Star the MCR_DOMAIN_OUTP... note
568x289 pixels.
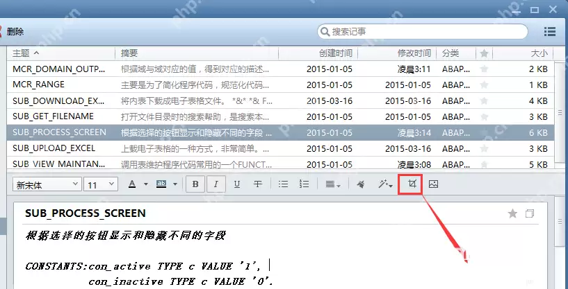coord(484,69)
